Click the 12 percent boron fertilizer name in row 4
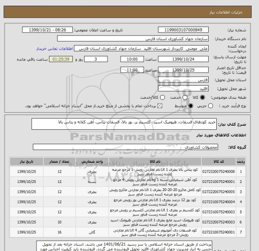 (x=155, y=202)
